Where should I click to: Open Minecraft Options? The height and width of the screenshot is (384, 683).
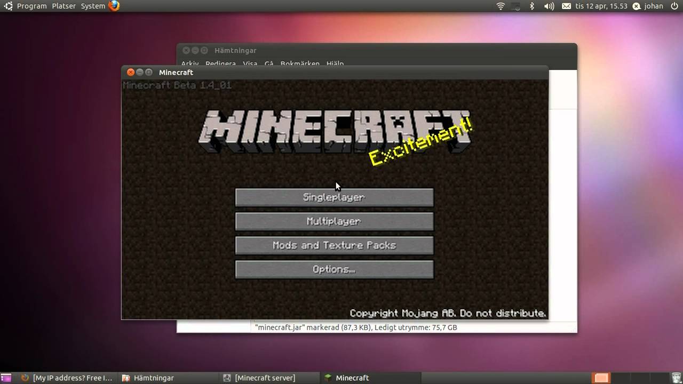[x=334, y=269]
